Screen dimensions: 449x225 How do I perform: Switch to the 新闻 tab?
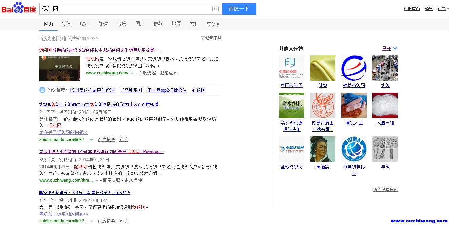click(66, 24)
